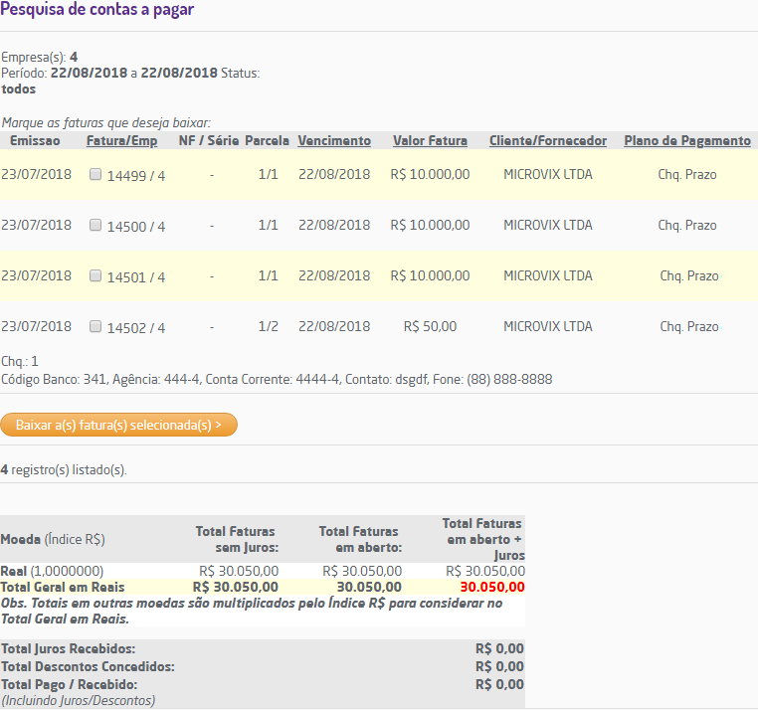Click parcela 1/2 in invoice 14502 row

(268, 326)
